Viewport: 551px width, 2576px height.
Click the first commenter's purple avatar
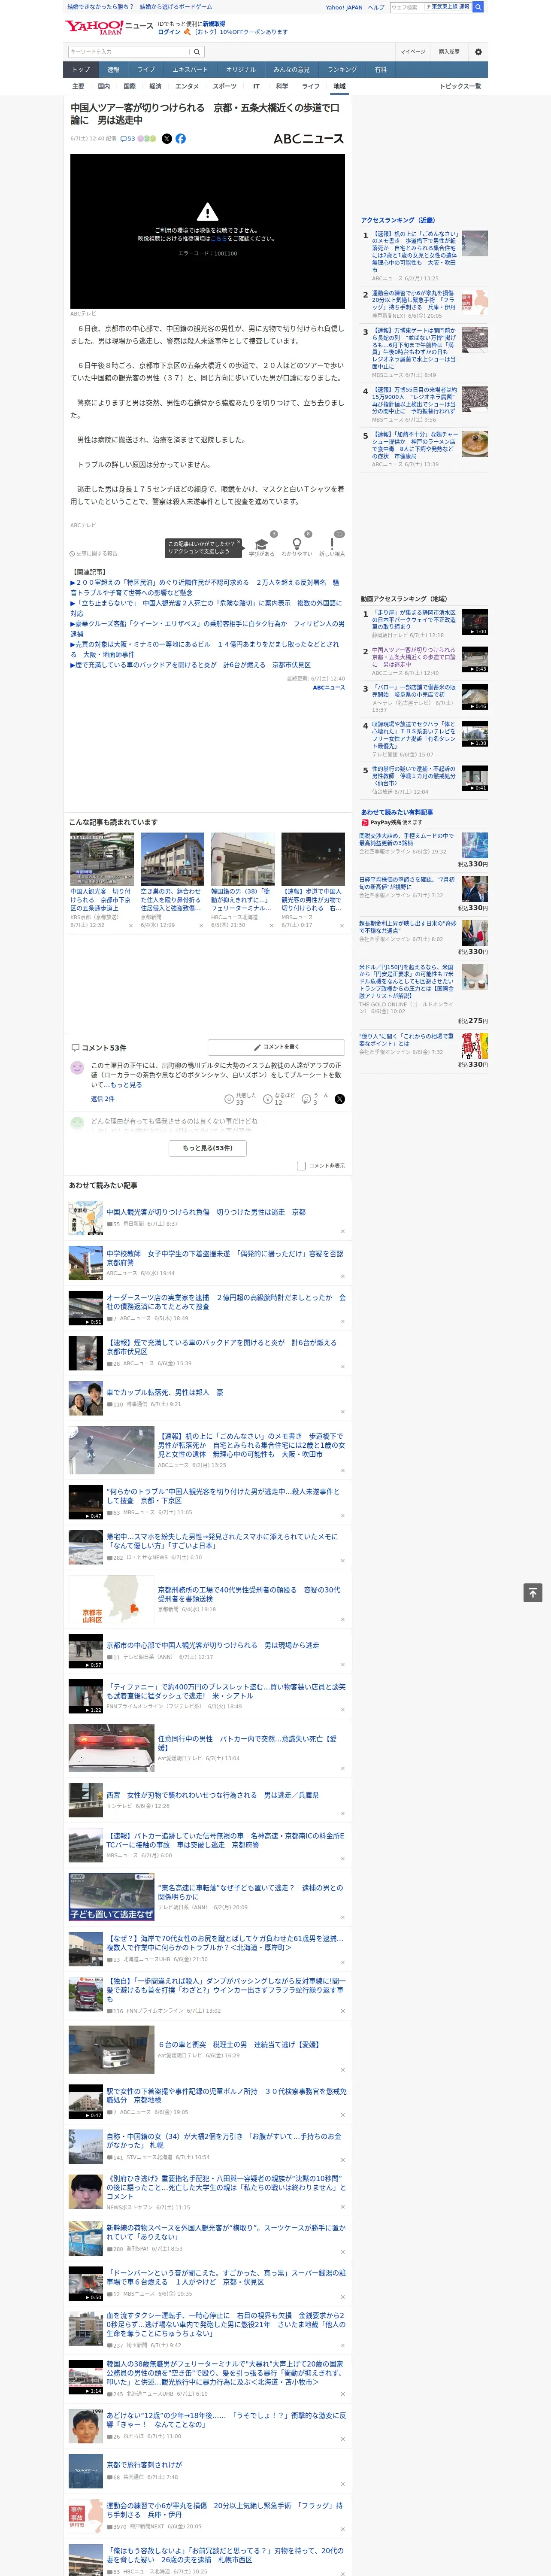click(77, 1068)
